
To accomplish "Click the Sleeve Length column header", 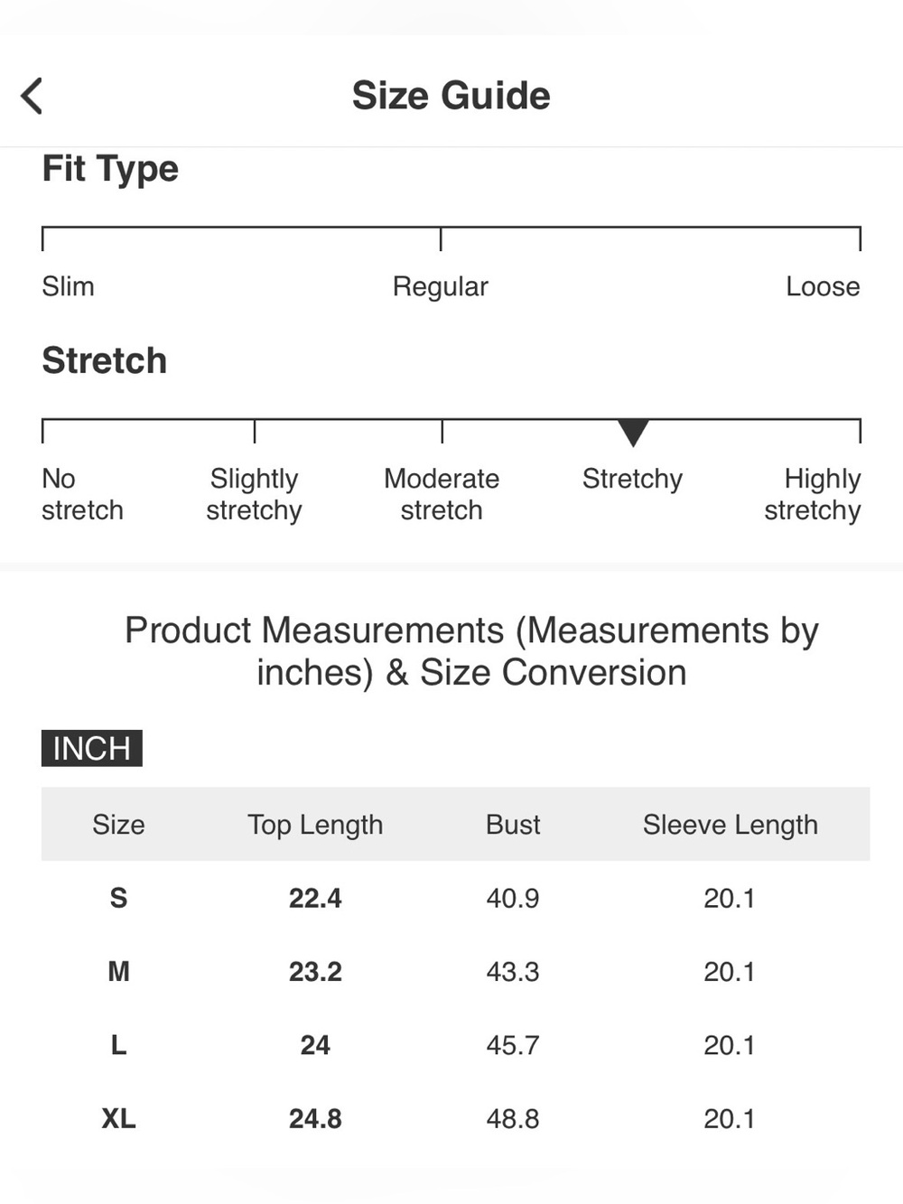I will (730, 825).
